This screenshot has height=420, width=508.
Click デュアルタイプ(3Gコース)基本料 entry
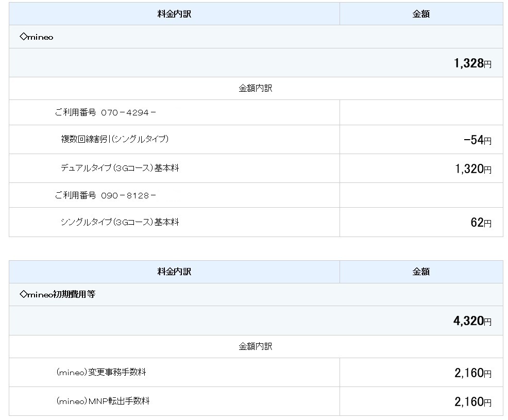(120, 168)
